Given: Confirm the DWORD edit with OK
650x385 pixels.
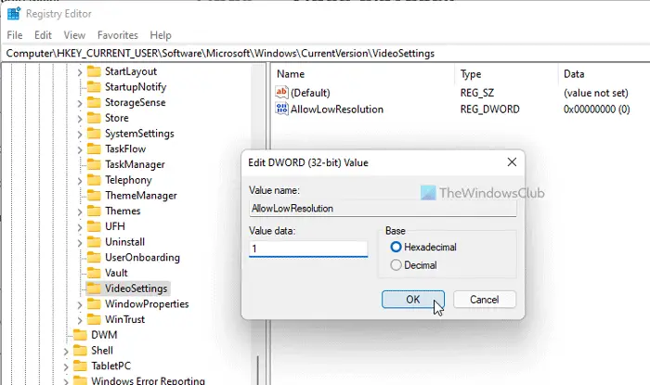Looking at the screenshot, I should (413, 300).
